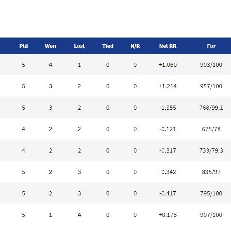
Task: Click the 835/97 For value
Action: tap(211, 172)
